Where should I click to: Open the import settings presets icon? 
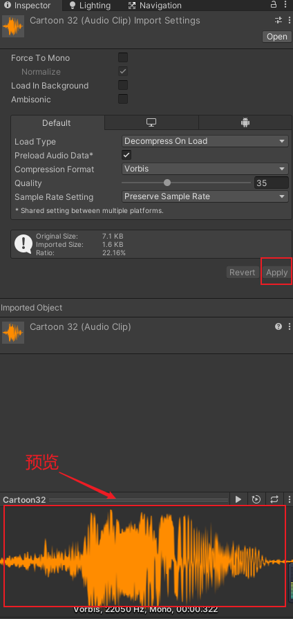[278, 21]
